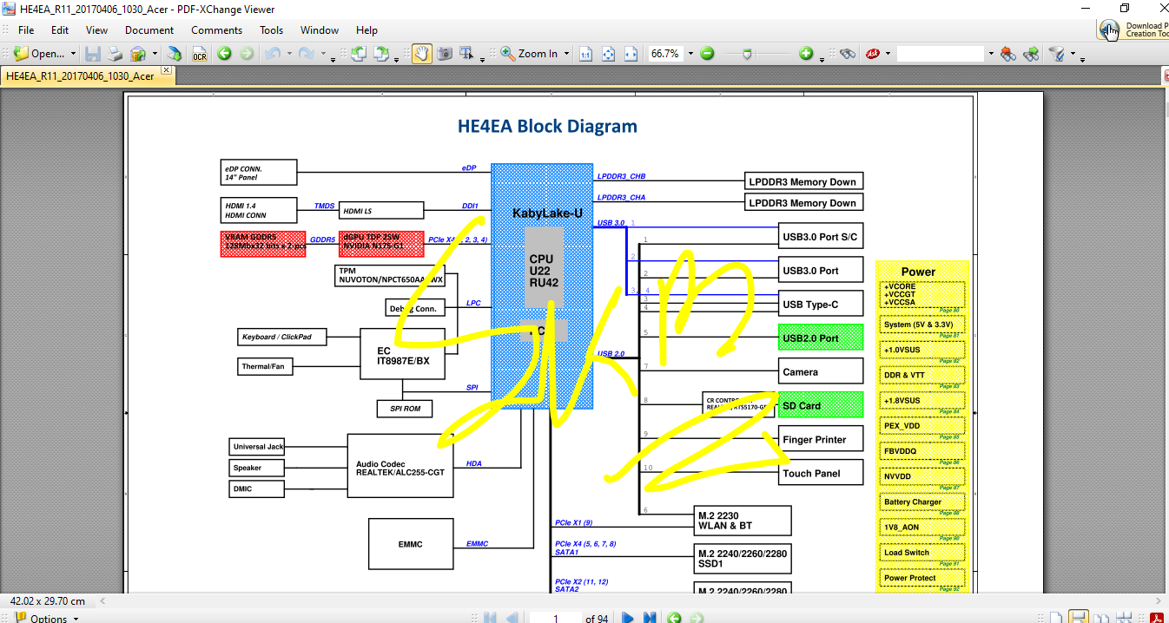
Task: Select the HE4EA_R11_20170406_1030_Acer document tab
Action: coord(80,76)
